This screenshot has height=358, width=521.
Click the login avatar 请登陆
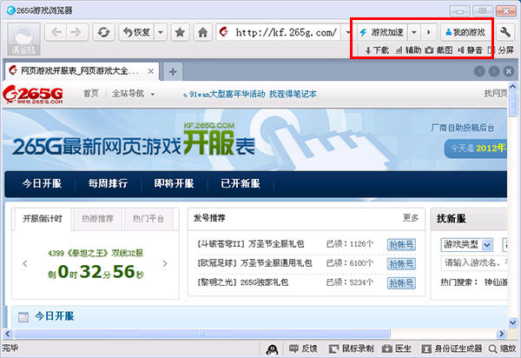click(23, 39)
